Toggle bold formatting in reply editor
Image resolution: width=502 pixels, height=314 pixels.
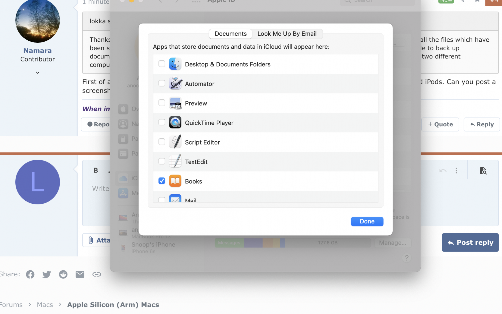pyautogui.click(x=96, y=171)
